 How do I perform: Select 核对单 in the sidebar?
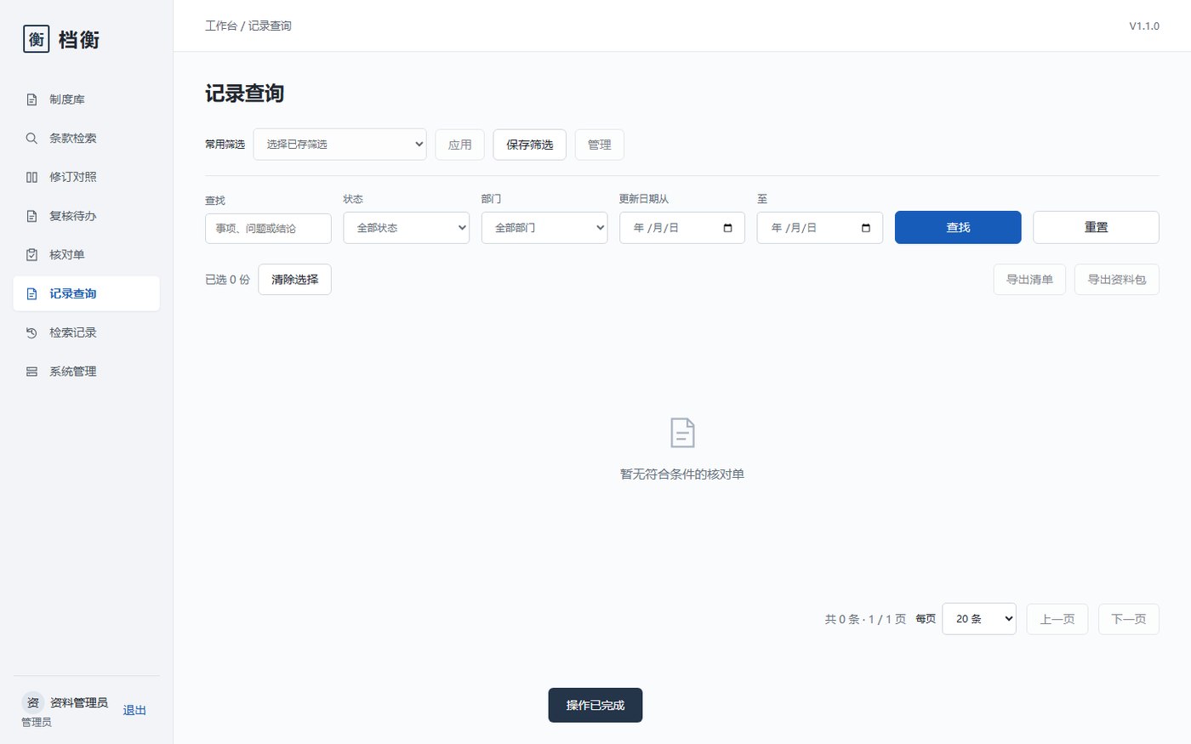tap(86, 255)
